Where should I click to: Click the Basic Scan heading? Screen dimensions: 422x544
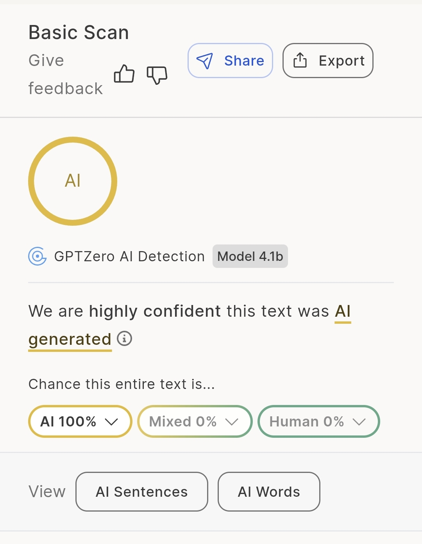pyautogui.click(x=79, y=32)
